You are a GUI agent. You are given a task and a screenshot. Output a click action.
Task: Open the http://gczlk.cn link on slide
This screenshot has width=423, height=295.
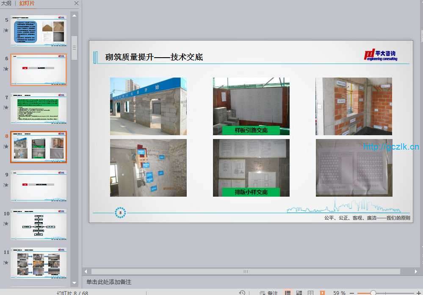(391, 147)
